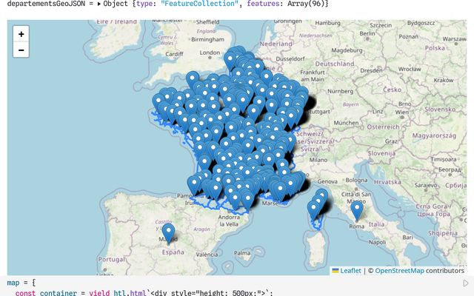This screenshot has width=474, height=296.
Task: Click the map zoom out minus button
Action: click(21, 50)
